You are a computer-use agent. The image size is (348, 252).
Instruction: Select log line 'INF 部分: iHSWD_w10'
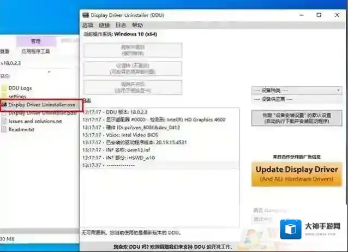coord(119,158)
